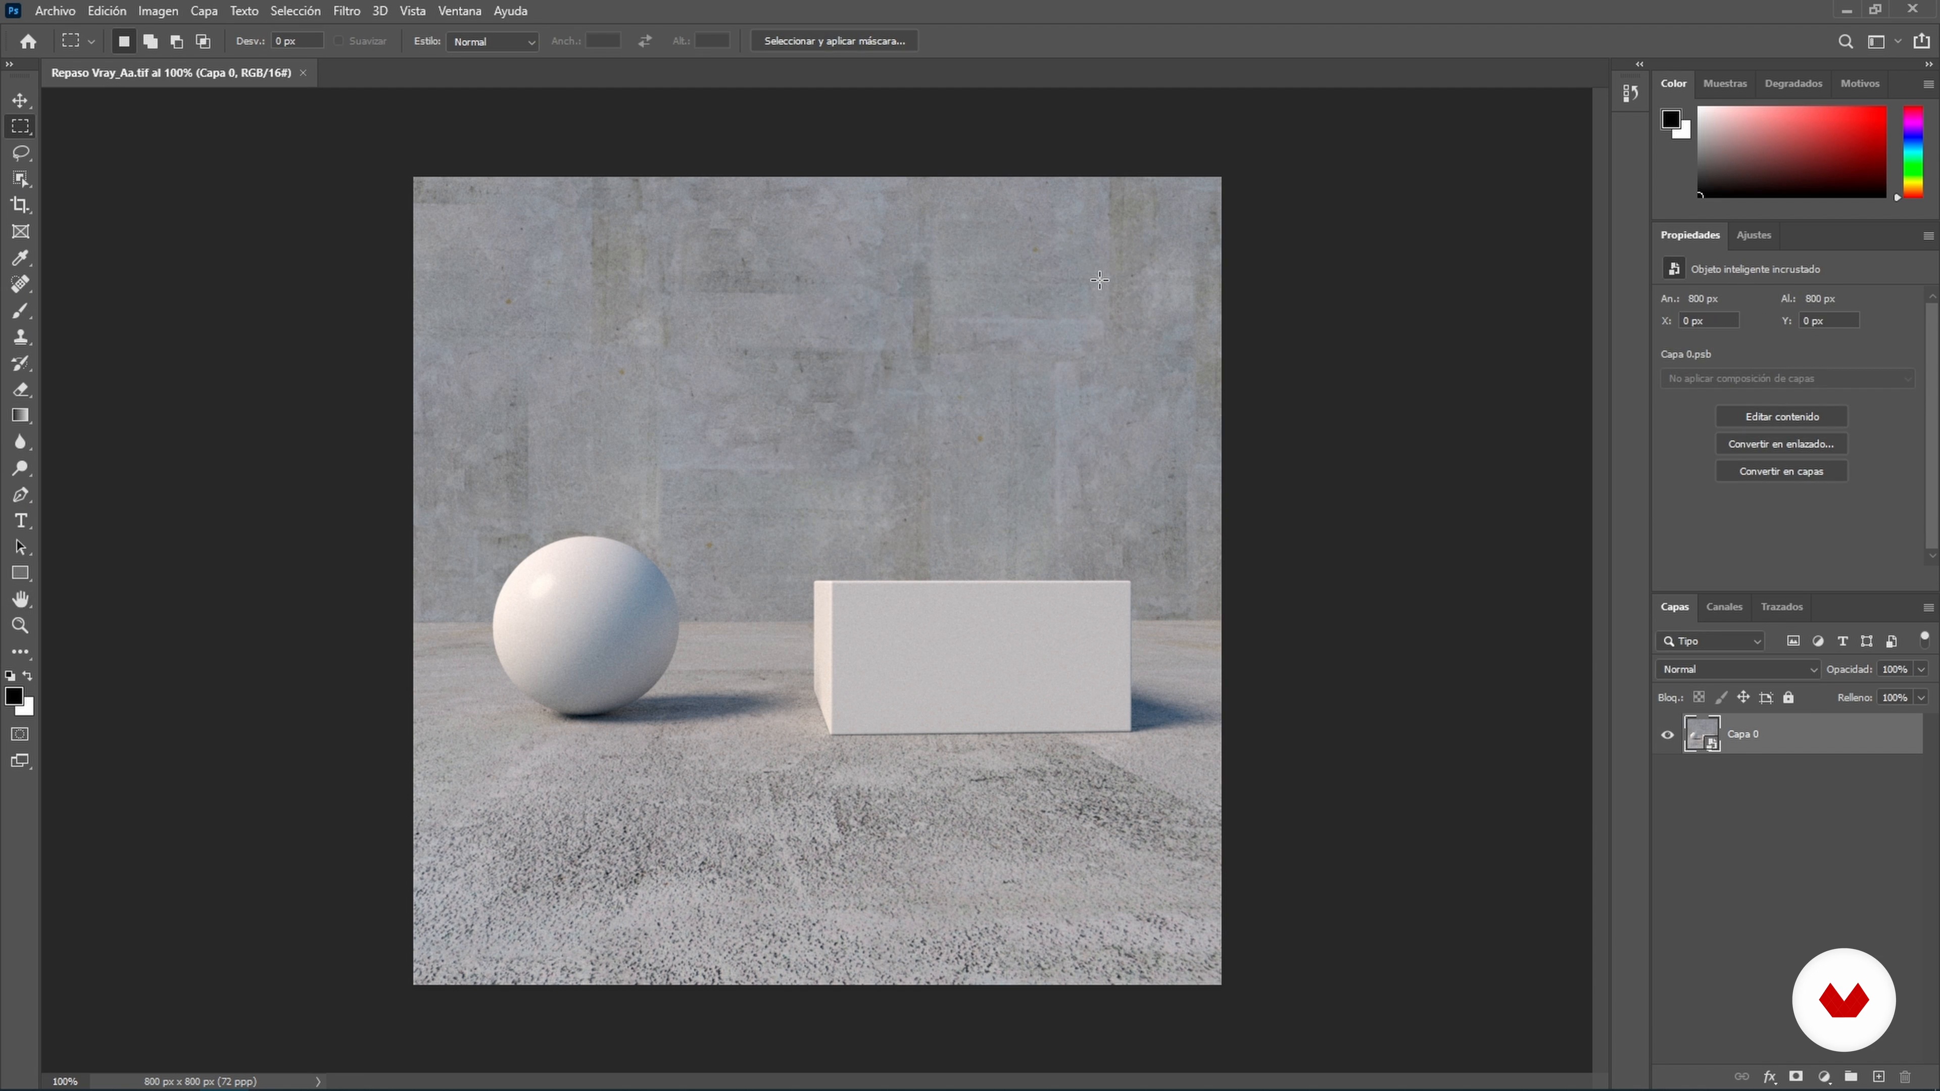Open the Estilo dropdown set to Normal
This screenshot has width=1940, height=1091.
493,41
